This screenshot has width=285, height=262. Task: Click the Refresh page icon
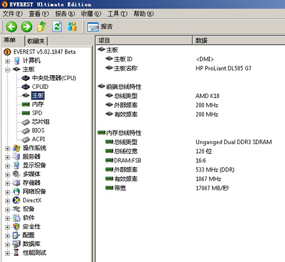[x=57, y=27]
